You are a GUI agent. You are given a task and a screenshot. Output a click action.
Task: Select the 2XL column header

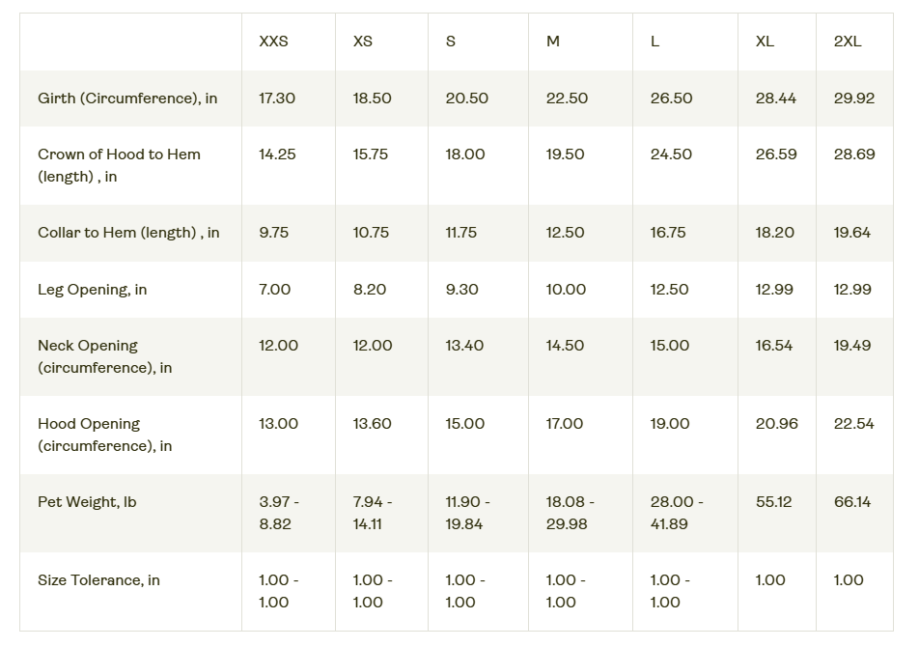848,42
